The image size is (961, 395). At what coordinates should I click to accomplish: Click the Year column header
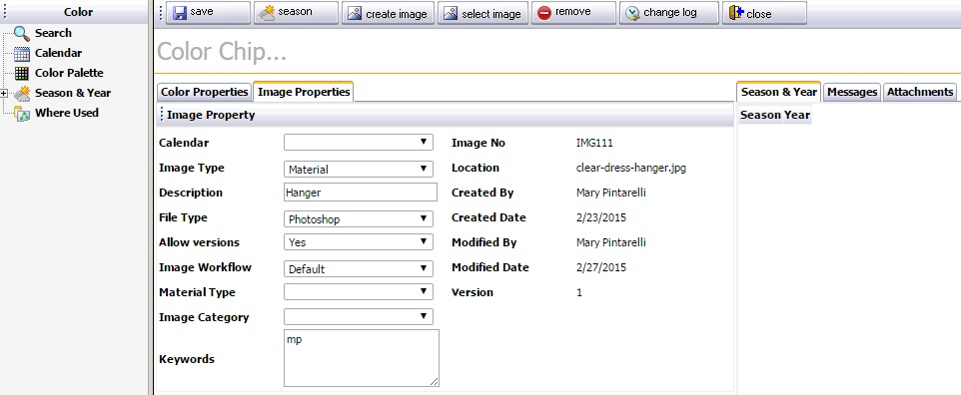click(x=797, y=115)
